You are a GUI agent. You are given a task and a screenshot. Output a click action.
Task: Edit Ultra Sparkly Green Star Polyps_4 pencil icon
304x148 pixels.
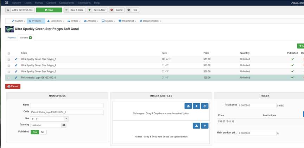point(16,65)
